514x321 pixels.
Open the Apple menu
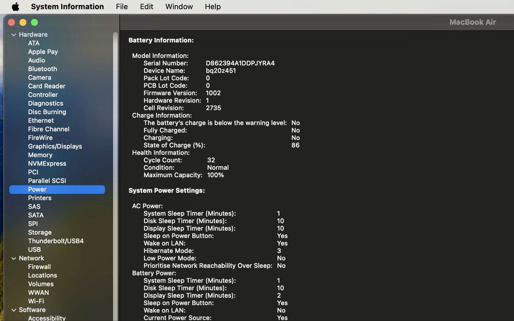pyautogui.click(x=15, y=7)
